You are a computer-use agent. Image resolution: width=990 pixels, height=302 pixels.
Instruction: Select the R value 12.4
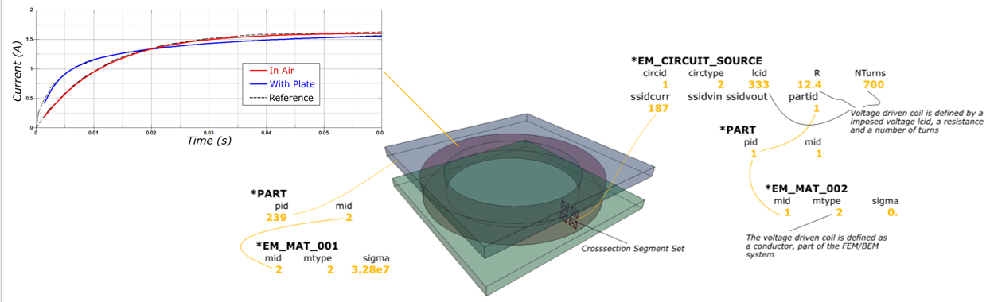click(813, 84)
